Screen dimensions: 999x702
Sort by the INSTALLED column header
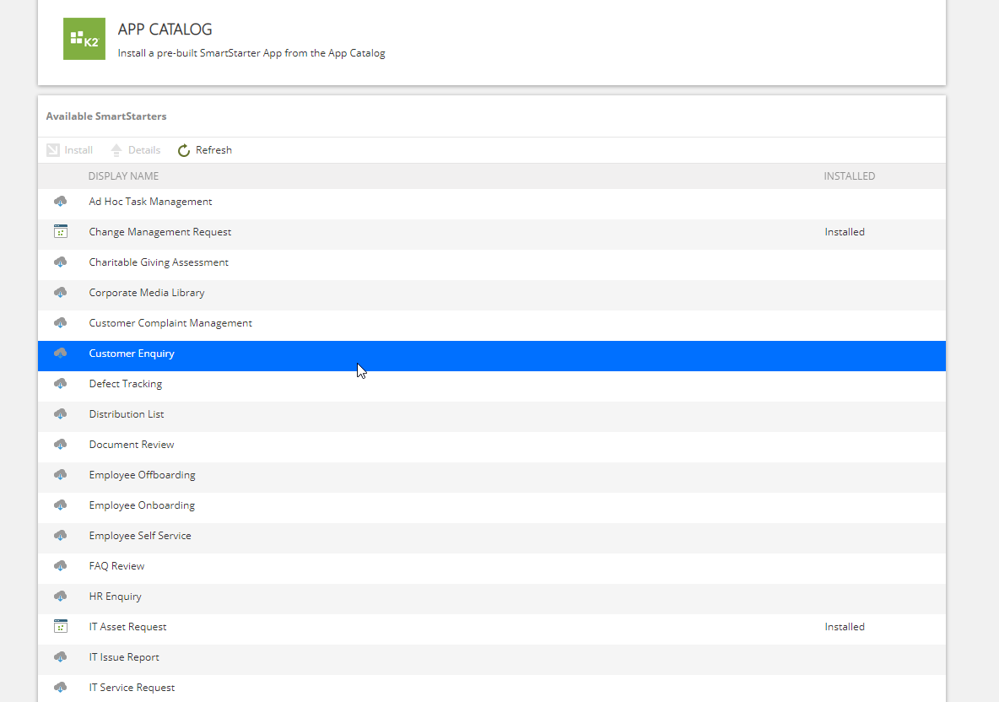(x=850, y=175)
